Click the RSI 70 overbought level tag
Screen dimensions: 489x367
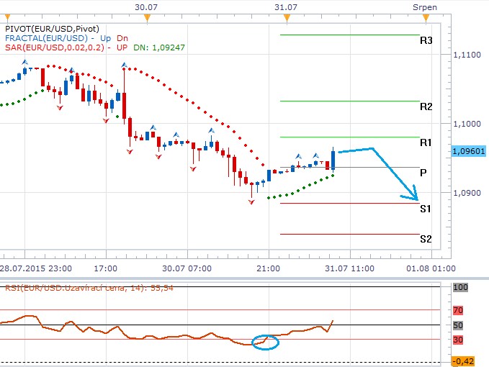(x=459, y=310)
